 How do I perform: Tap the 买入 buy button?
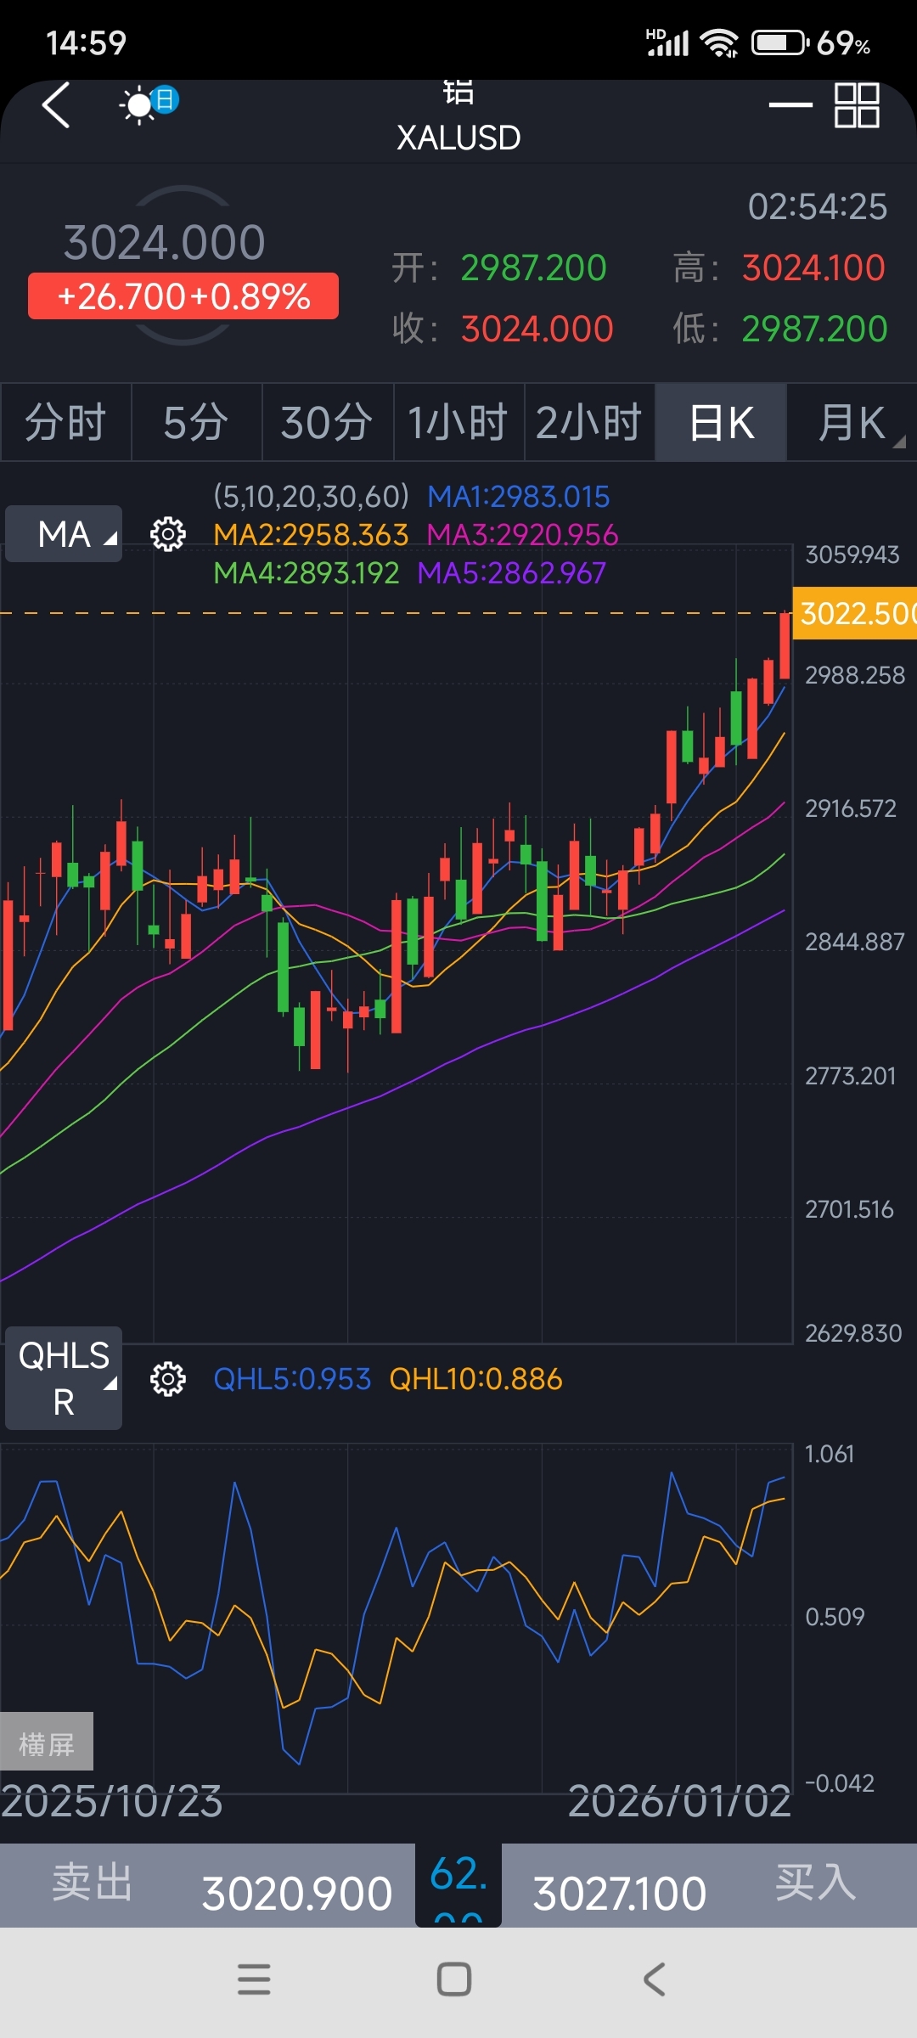click(x=815, y=1883)
